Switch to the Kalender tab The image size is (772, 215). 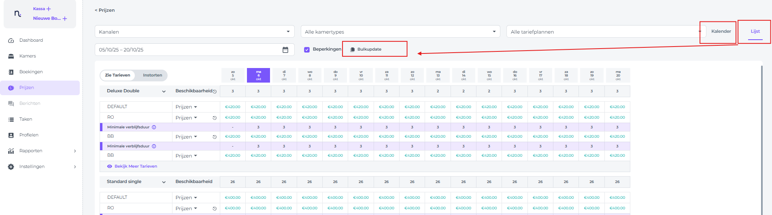(x=721, y=31)
